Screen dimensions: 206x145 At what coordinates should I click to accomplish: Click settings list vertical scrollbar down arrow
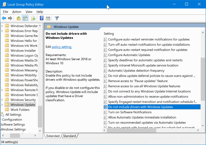tap(203, 126)
